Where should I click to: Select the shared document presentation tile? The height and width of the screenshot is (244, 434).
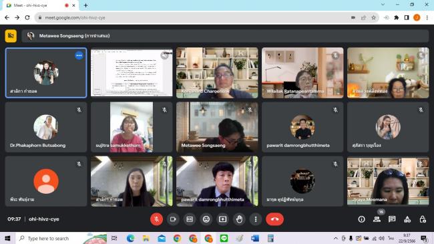(132, 73)
